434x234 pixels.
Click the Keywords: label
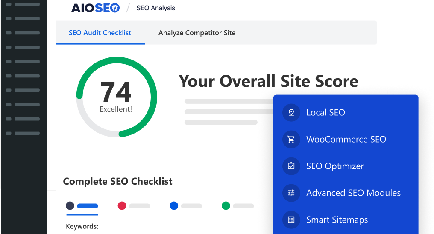click(82, 227)
